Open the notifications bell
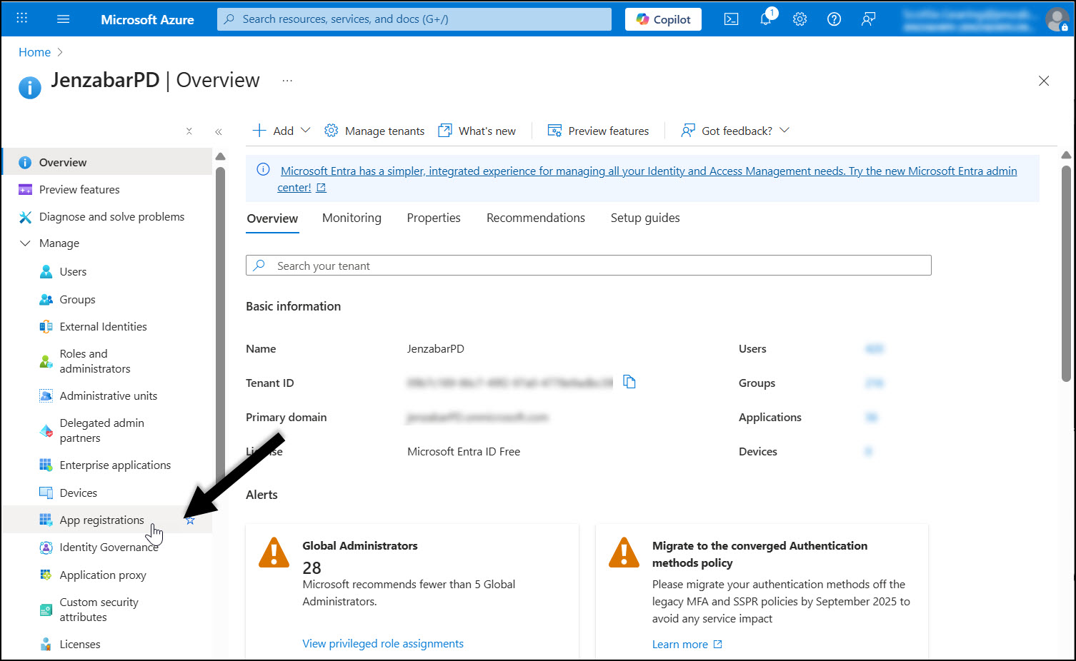The width and height of the screenshot is (1076, 661). (765, 19)
